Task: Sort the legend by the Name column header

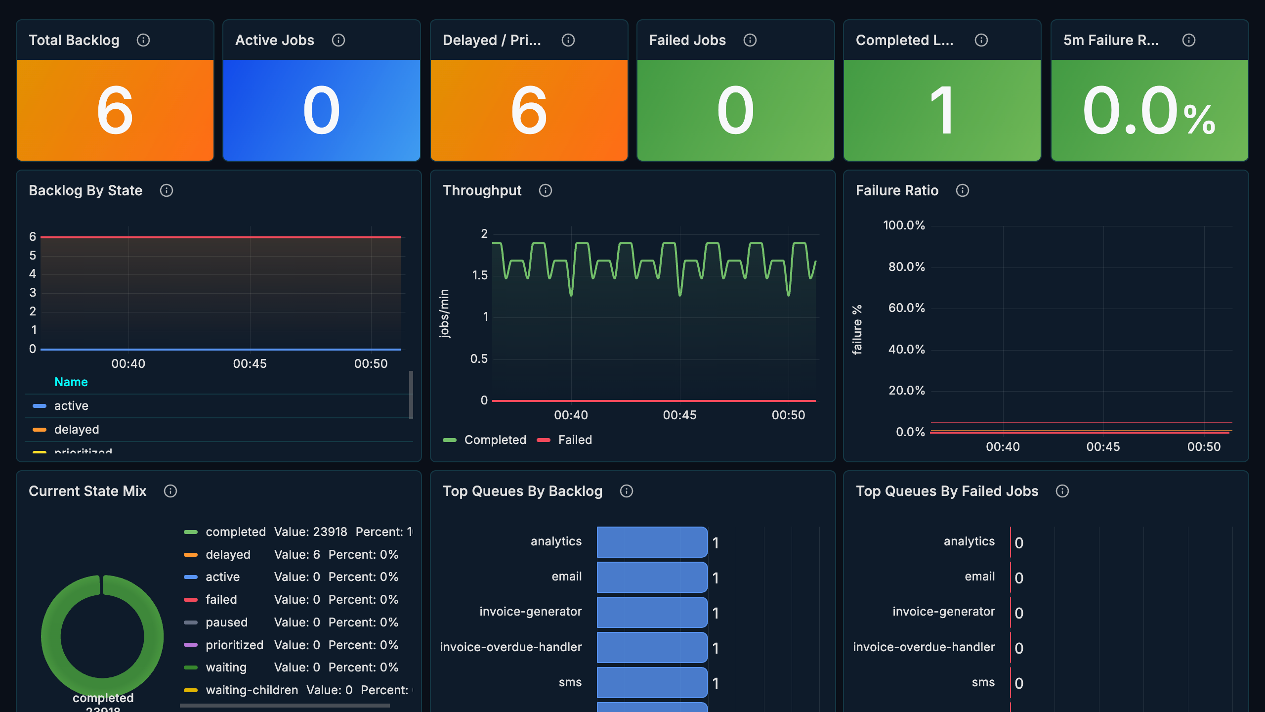Action: tap(71, 382)
